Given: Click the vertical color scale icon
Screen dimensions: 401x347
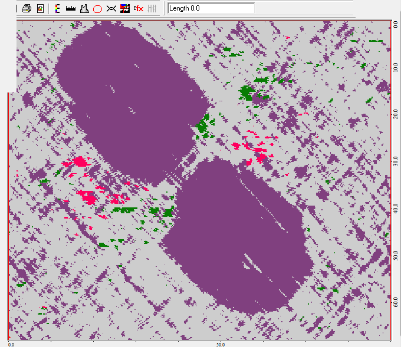Looking at the screenshot, I should 57,9.
